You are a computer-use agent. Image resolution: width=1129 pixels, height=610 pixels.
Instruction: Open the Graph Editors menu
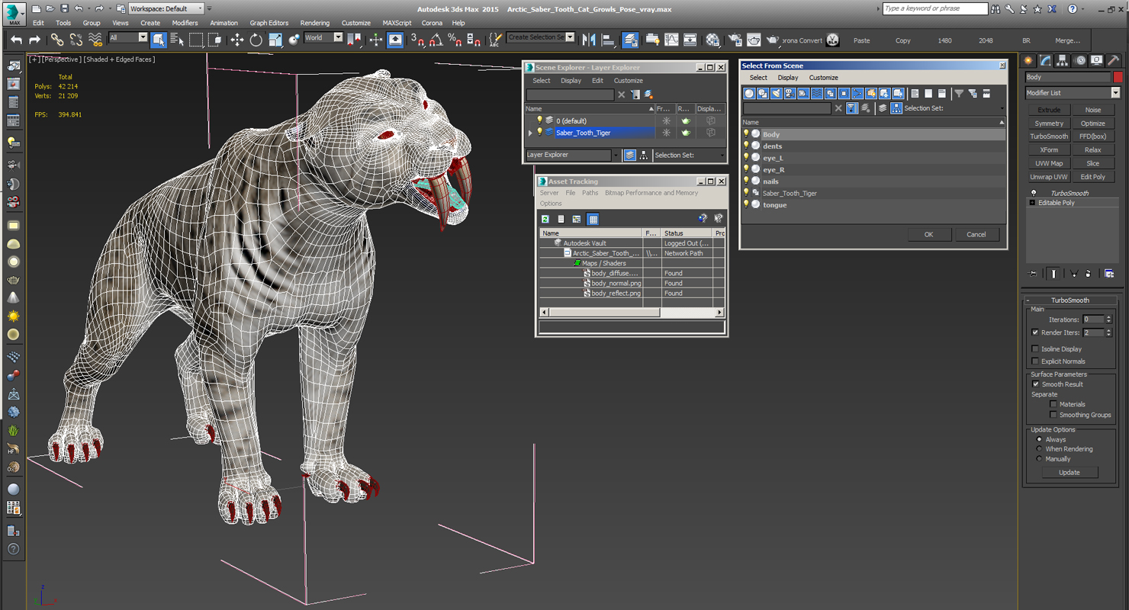tap(269, 23)
